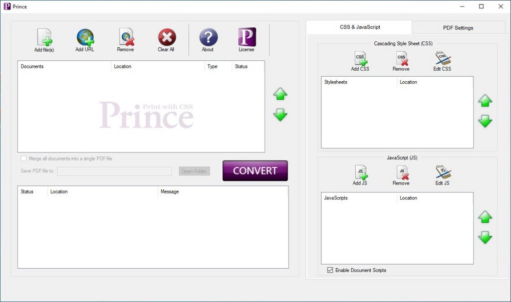The image size is (511, 302).
Task: Click Status column header in log list
Action: 32,192
